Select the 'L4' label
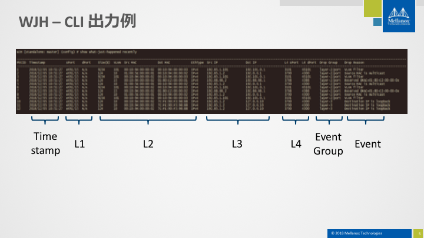 296,144
